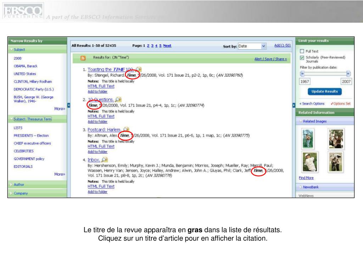The width and height of the screenshot is (363, 272).
Task: Go to results page 2
Action: point(148,46)
